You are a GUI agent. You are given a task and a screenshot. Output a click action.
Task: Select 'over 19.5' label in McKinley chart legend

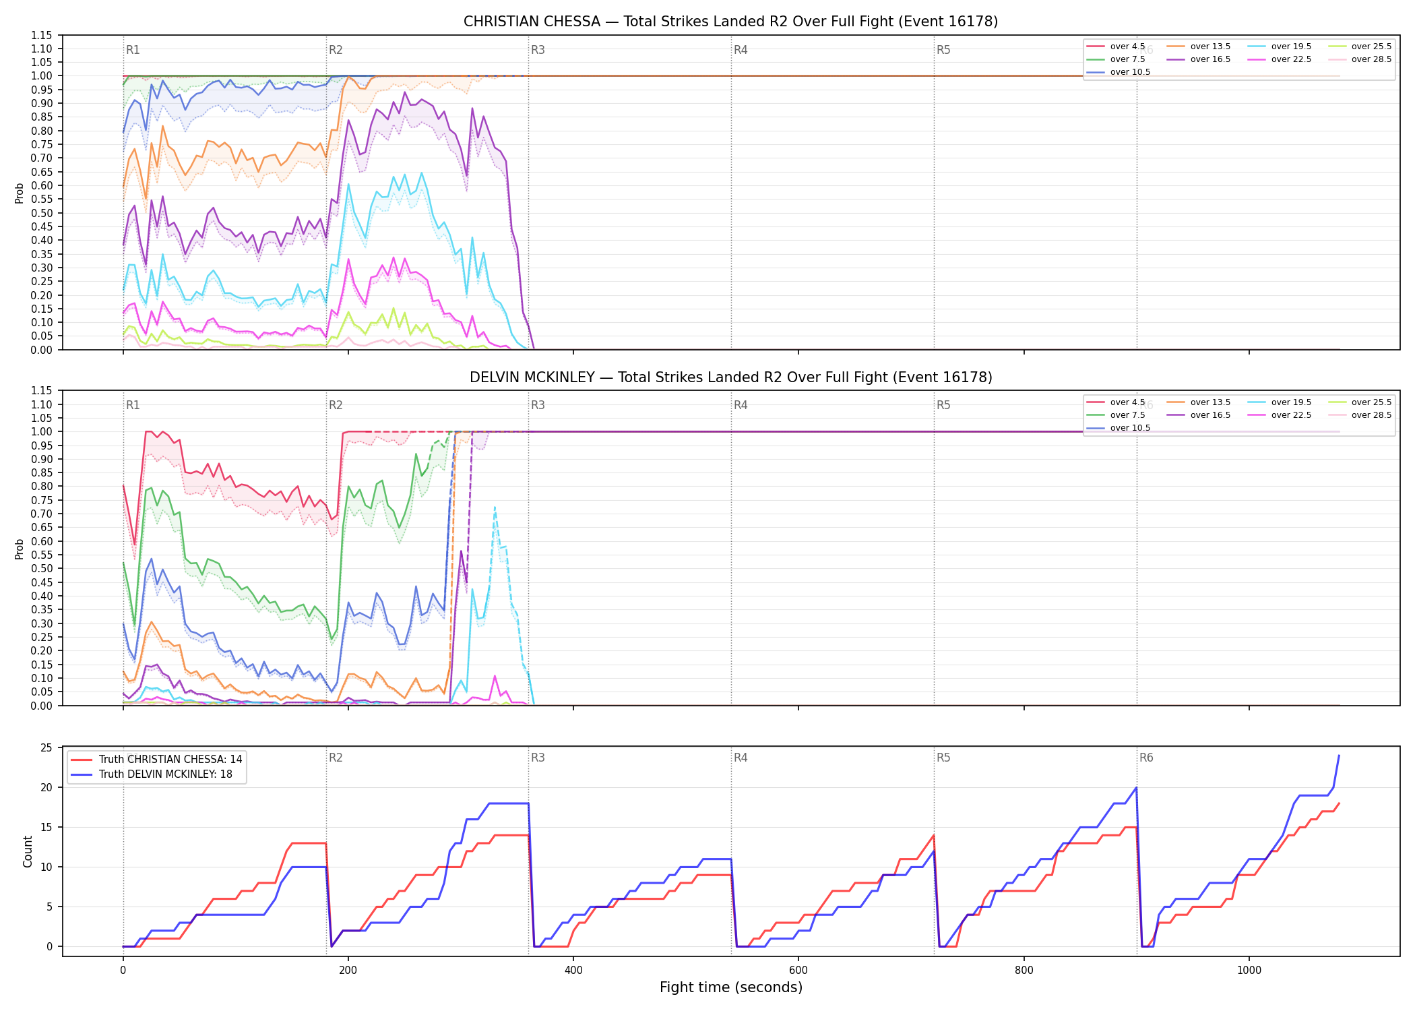pyautogui.click(x=1291, y=402)
